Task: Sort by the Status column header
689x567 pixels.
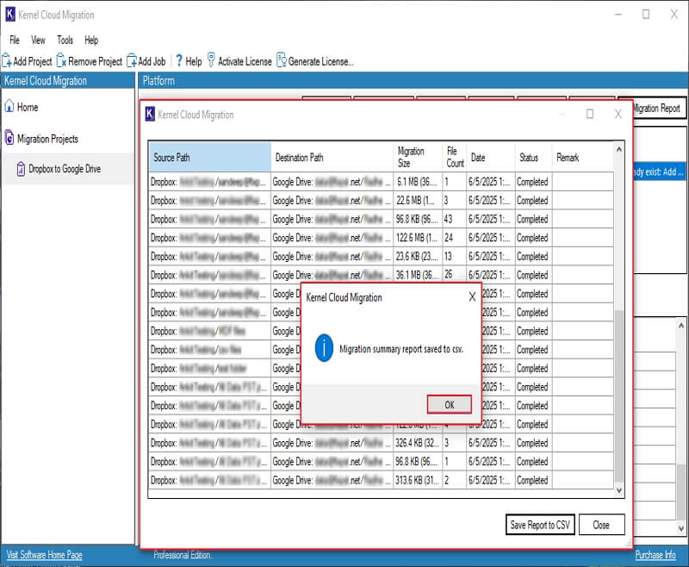Action: pyautogui.click(x=533, y=157)
